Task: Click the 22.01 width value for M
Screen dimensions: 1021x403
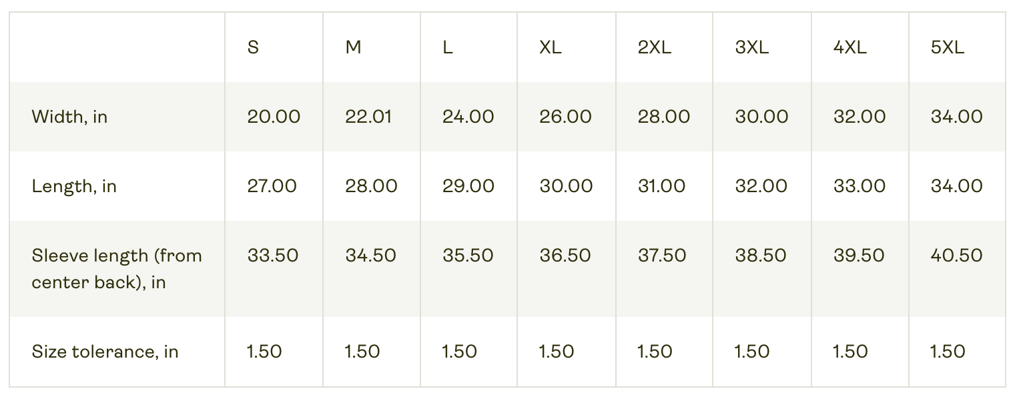Action: coord(368,117)
